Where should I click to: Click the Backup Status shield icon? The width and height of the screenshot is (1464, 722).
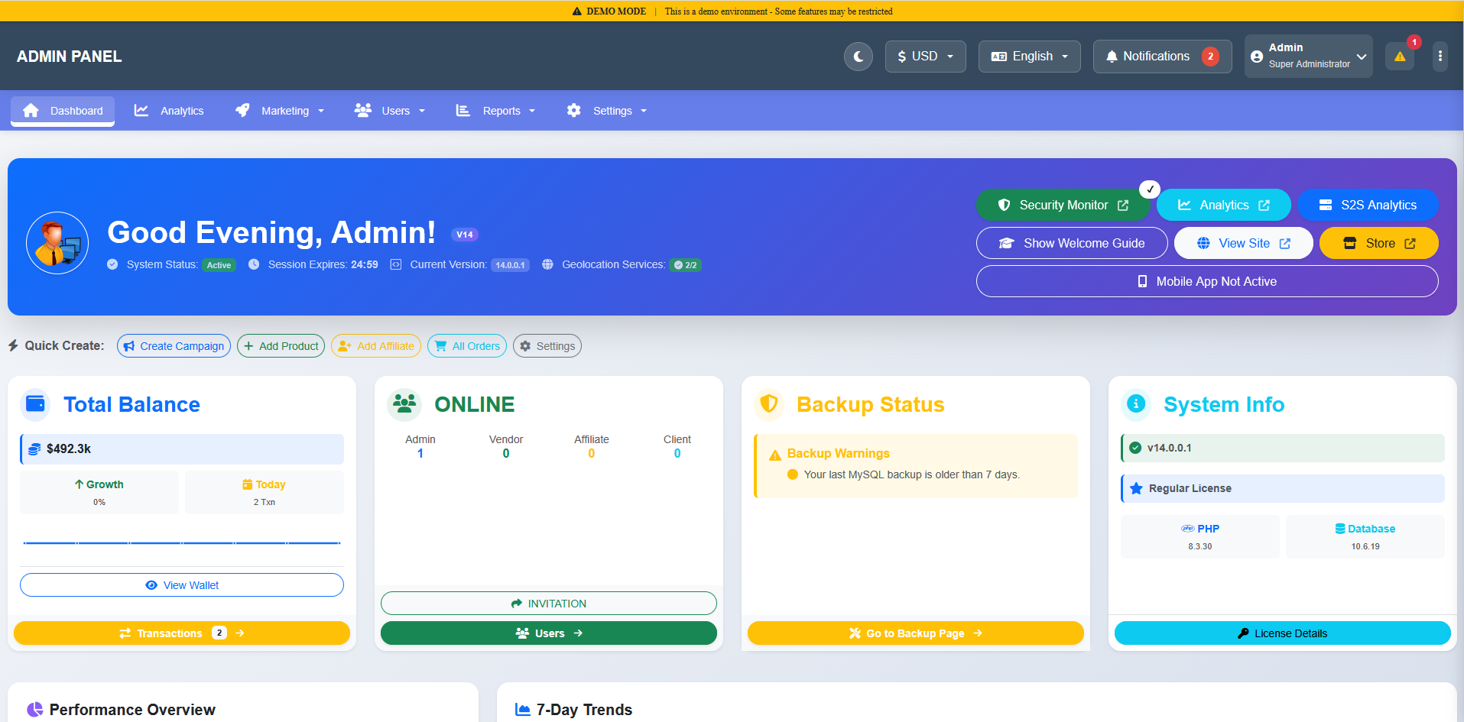769,404
